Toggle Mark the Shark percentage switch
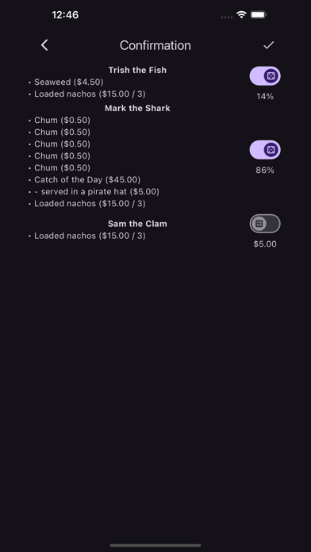 (x=265, y=150)
